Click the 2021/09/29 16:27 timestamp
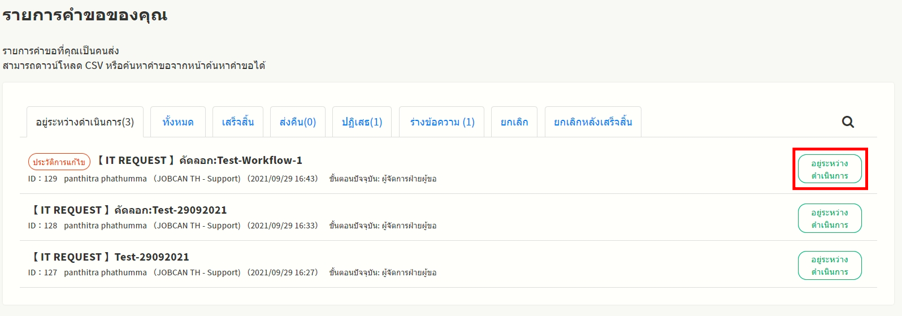 click(283, 272)
